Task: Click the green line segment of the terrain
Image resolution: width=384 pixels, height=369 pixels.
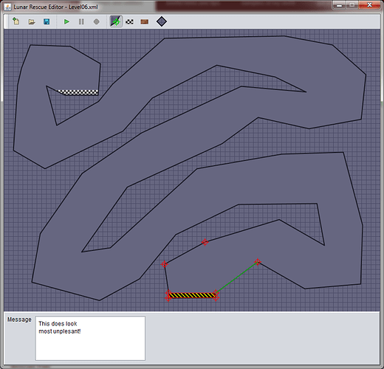Action: pos(237,277)
